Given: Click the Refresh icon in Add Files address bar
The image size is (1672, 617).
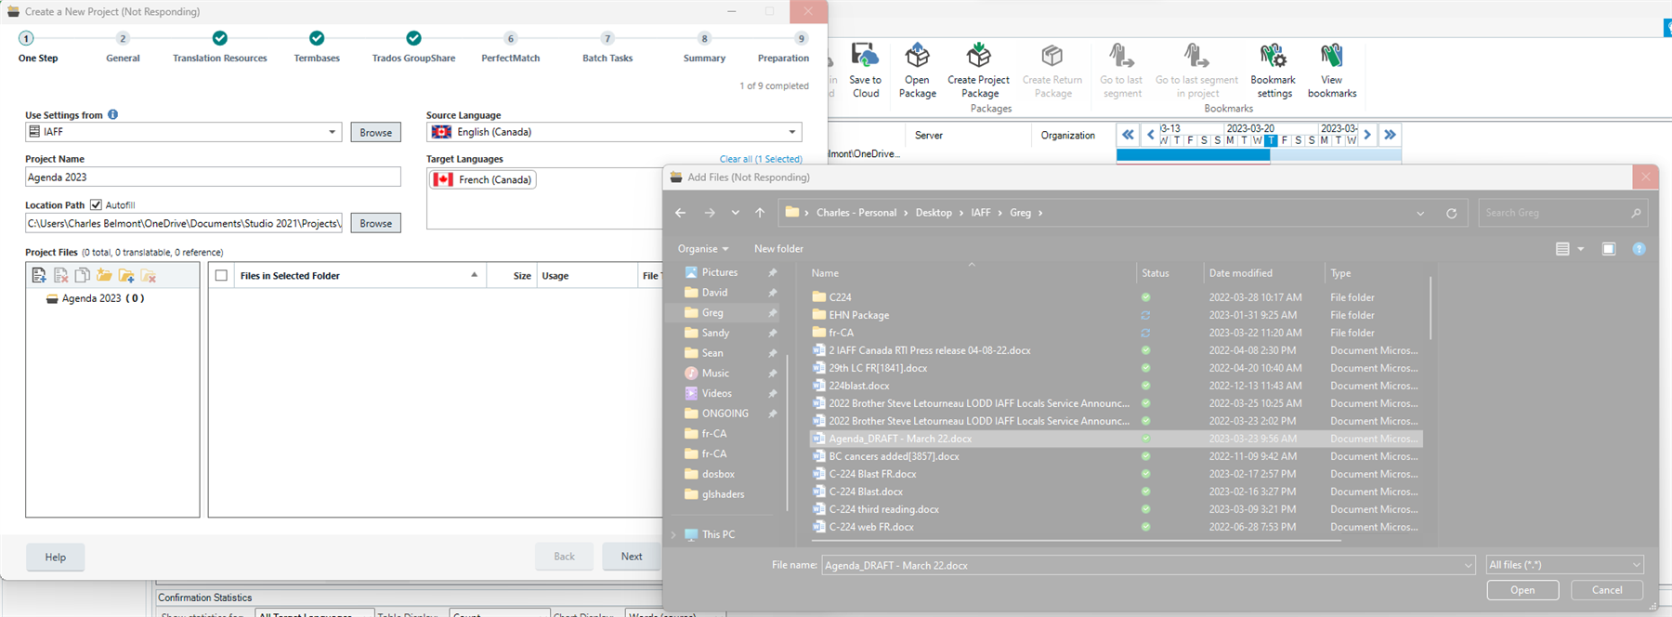Looking at the screenshot, I should (x=1452, y=213).
